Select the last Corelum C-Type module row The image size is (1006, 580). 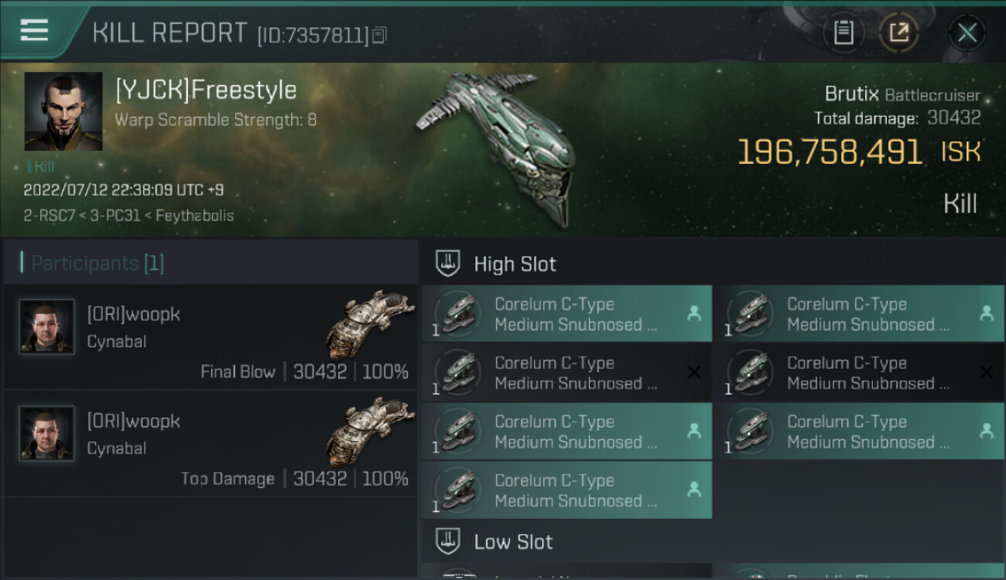pyautogui.click(x=566, y=490)
